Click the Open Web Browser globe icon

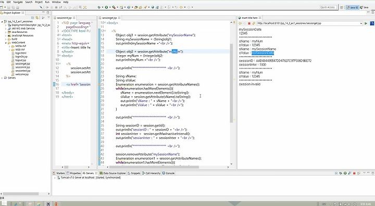(153, 7)
